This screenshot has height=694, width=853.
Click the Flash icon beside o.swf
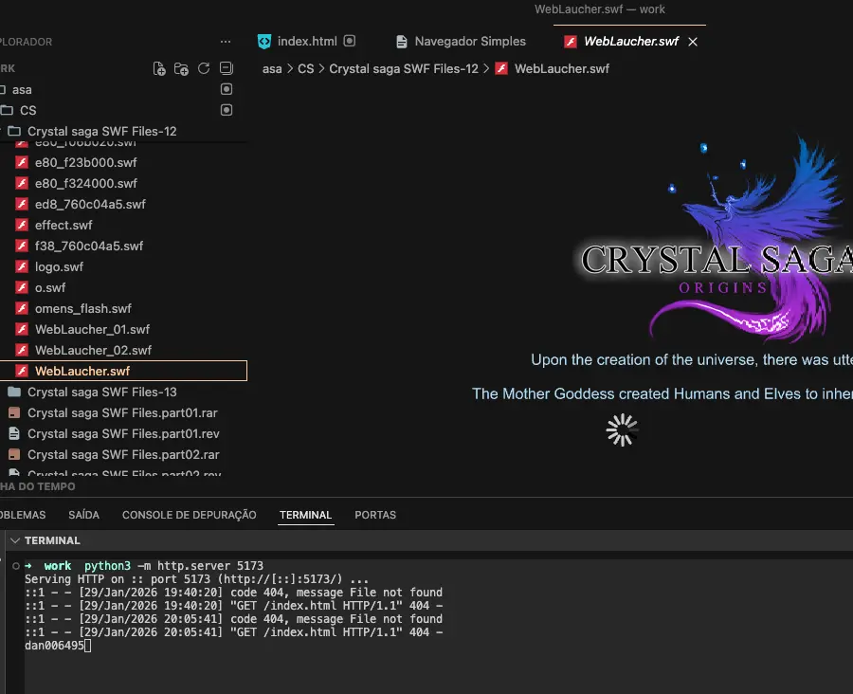[x=22, y=287]
